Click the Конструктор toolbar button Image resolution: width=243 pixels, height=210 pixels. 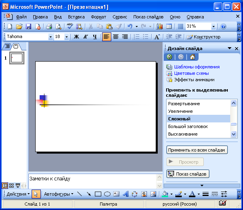click(203, 37)
